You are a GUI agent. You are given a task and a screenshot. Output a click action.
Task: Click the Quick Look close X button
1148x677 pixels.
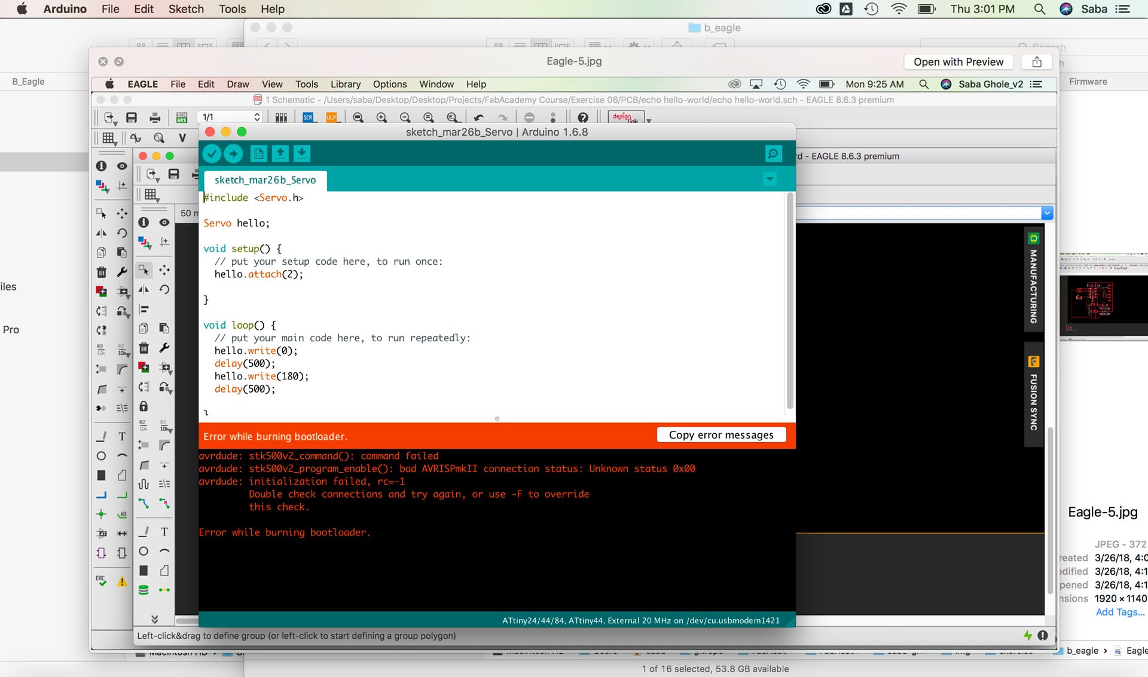point(103,62)
